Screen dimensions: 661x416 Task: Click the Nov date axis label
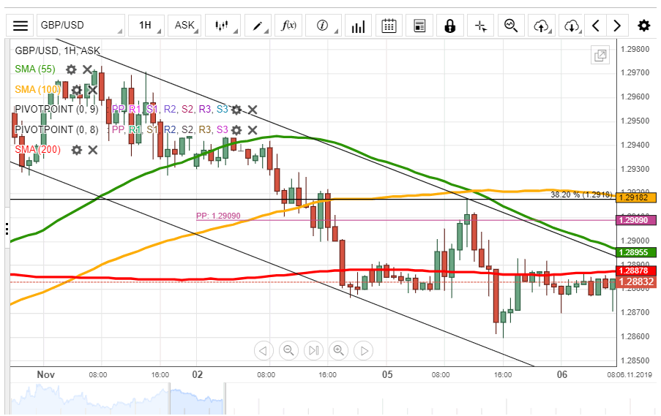[x=45, y=374]
